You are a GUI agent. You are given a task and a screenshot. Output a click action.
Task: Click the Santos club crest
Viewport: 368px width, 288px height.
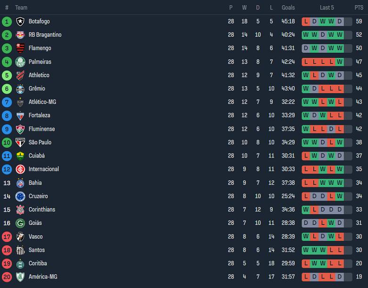pos(20,250)
